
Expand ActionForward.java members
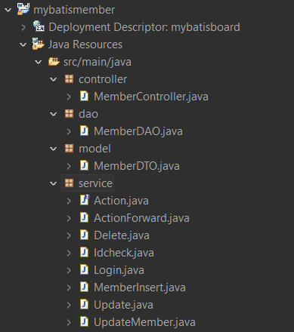click(x=69, y=218)
